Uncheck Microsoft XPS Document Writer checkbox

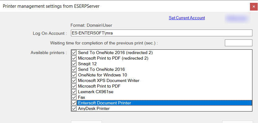click(74, 80)
